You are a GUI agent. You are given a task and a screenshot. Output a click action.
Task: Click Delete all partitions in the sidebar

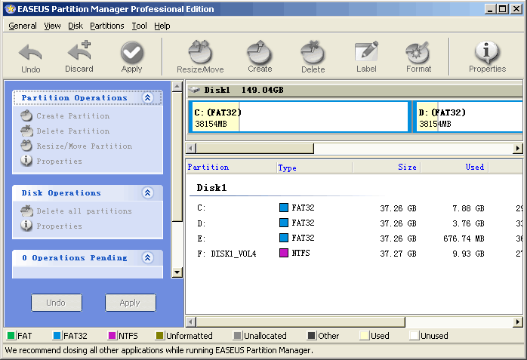coord(76,211)
